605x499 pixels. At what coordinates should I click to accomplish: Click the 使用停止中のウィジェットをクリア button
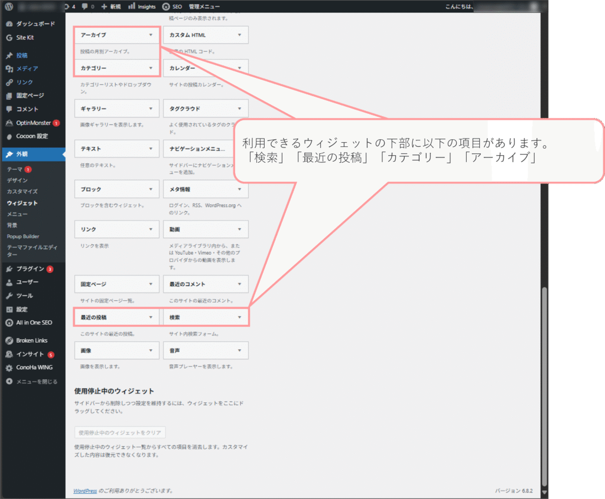pyautogui.click(x=120, y=432)
